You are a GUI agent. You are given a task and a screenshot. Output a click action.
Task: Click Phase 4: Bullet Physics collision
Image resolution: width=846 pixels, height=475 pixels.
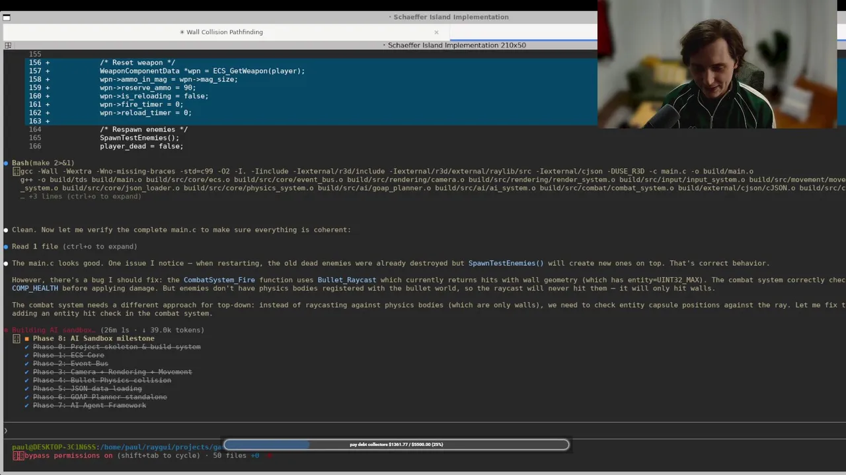(x=102, y=380)
